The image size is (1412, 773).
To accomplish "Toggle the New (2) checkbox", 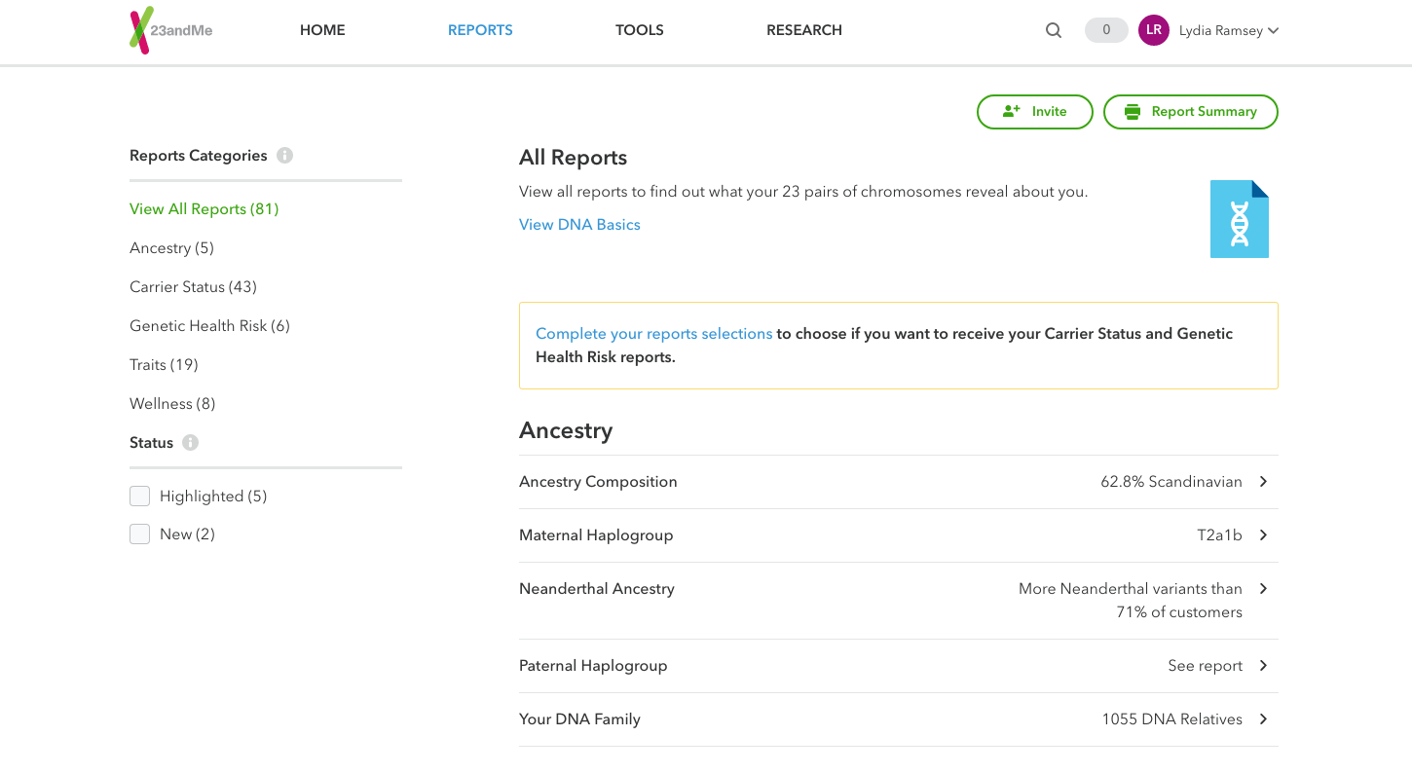I will (x=140, y=534).
